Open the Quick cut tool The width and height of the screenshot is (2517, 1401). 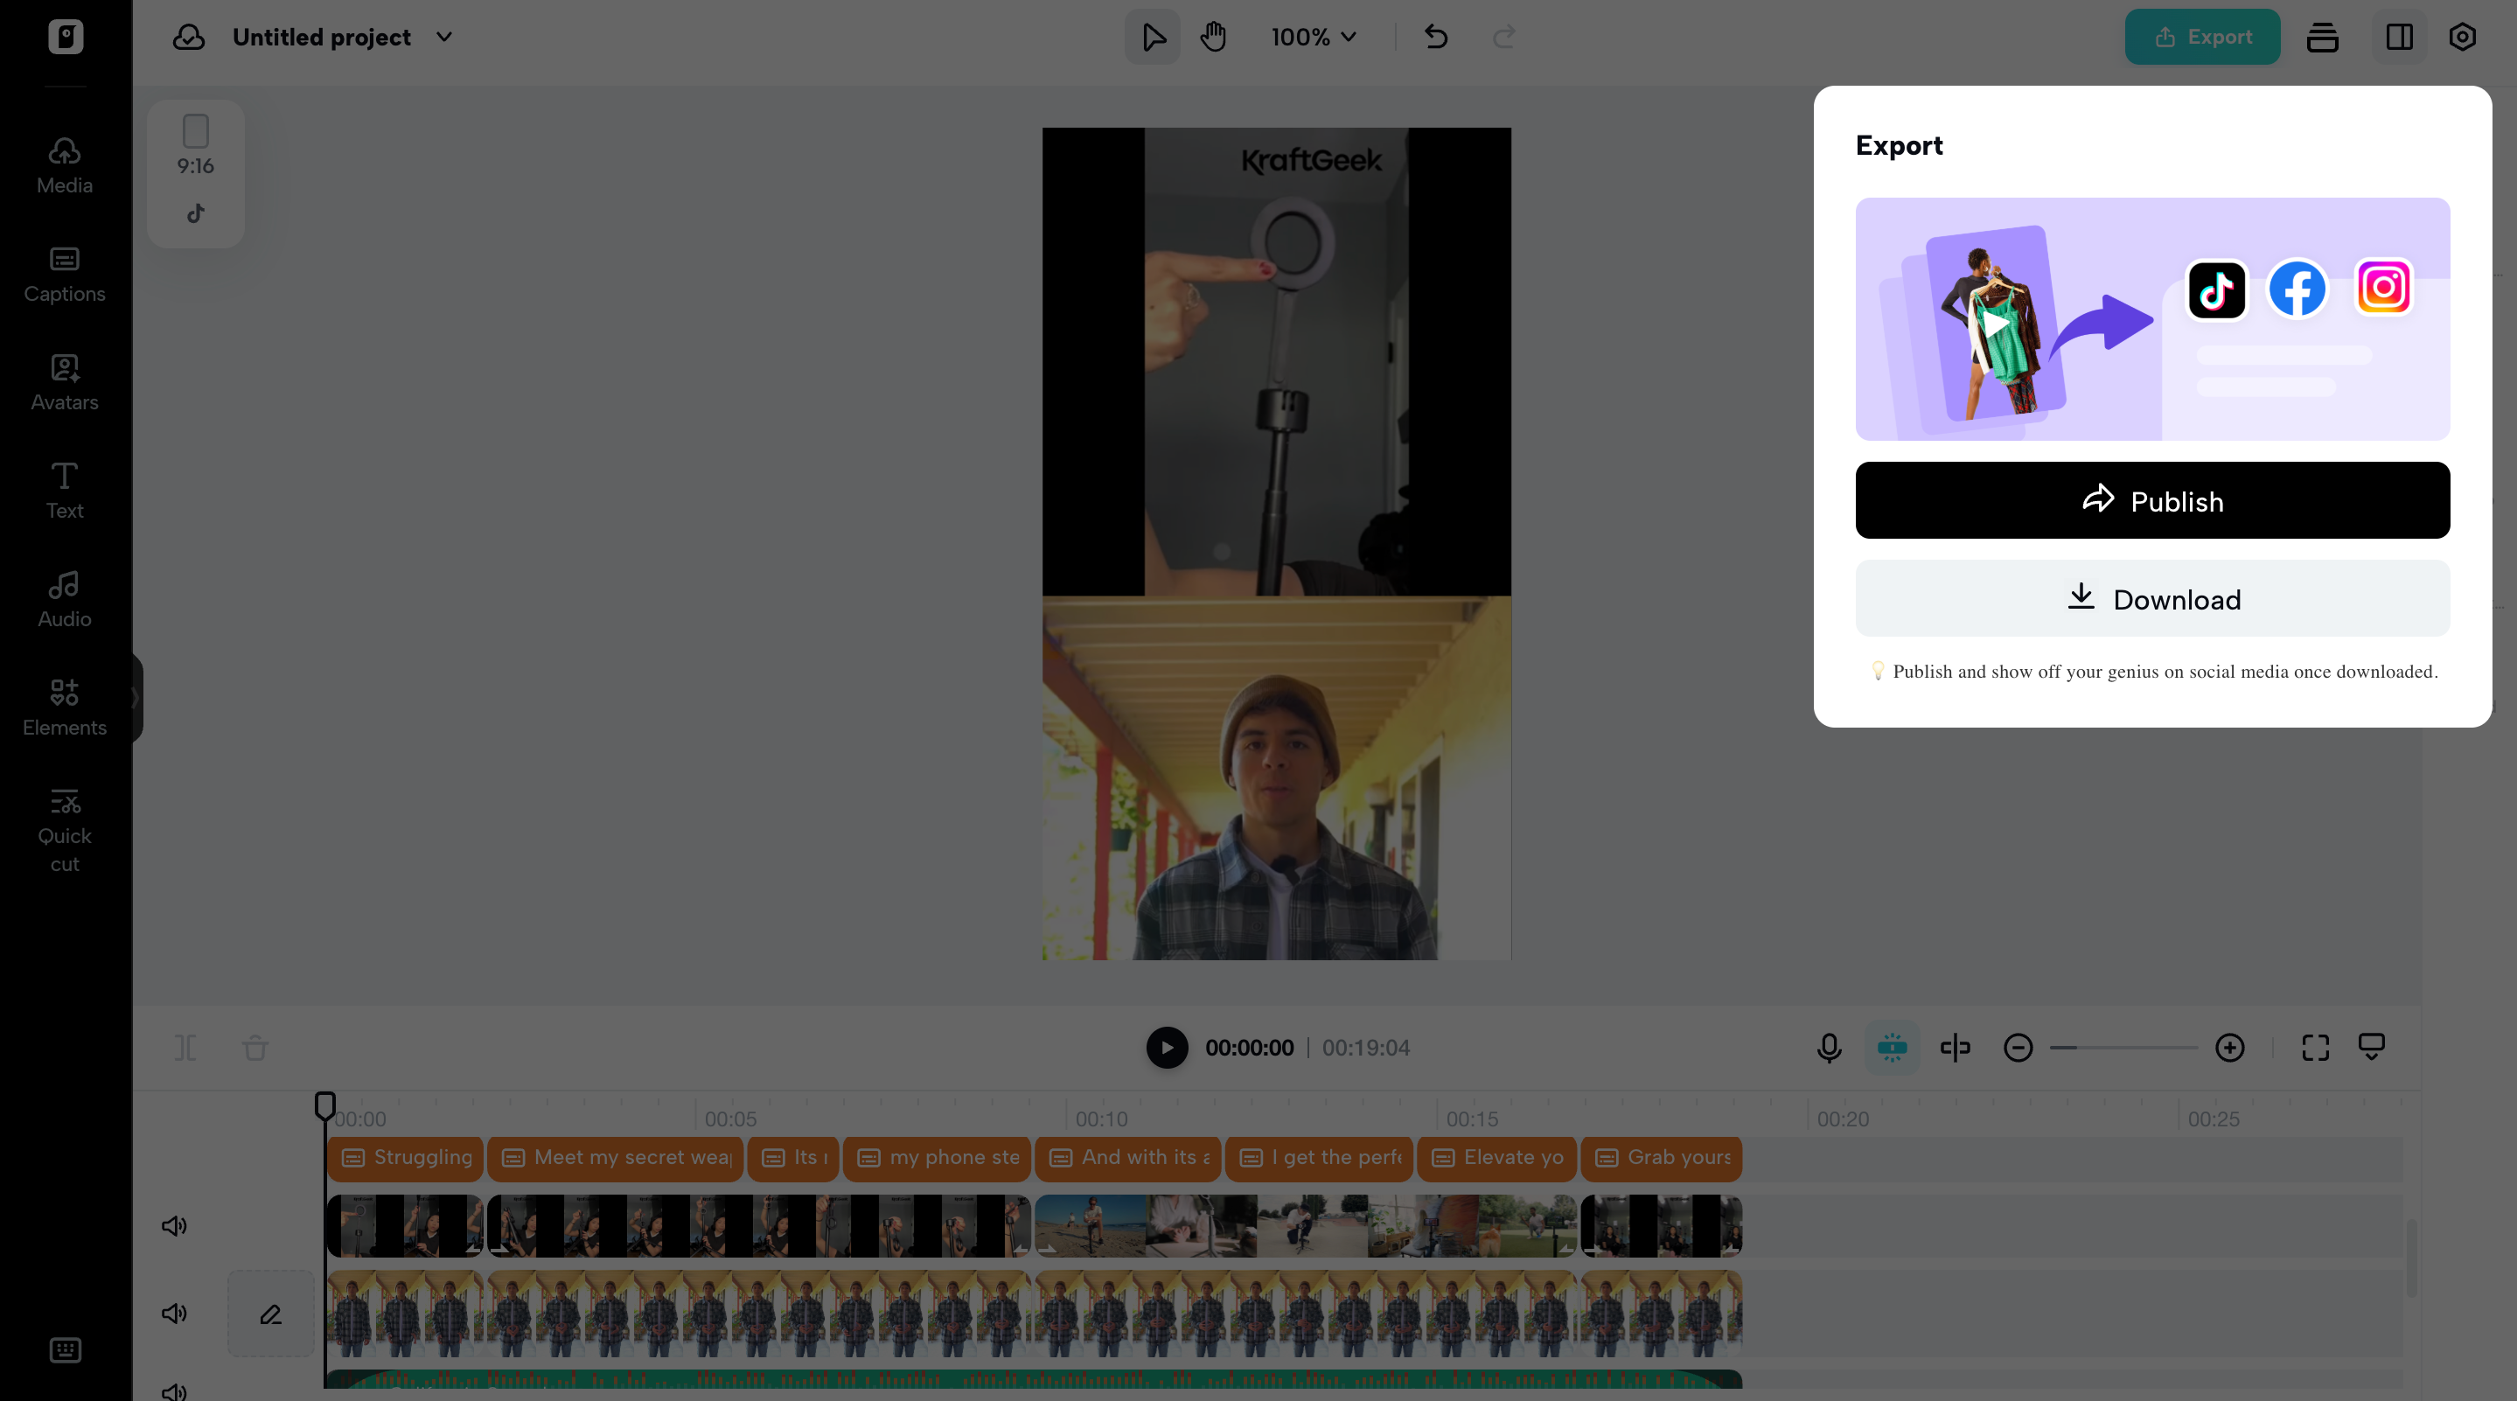point(65,831)
